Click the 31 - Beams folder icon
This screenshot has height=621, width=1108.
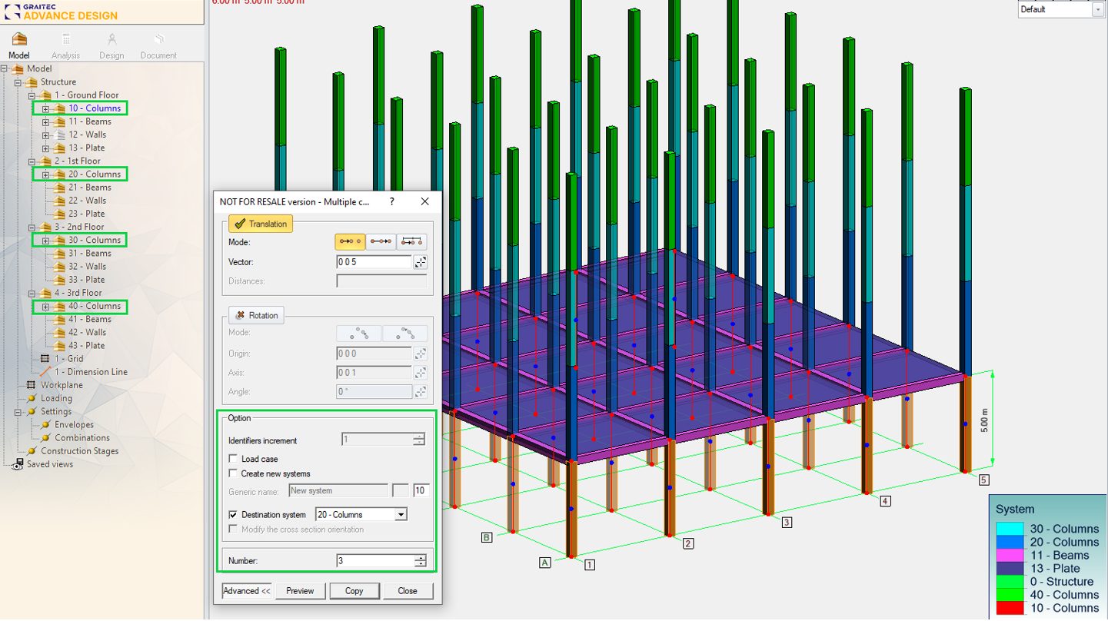point(59,254)
